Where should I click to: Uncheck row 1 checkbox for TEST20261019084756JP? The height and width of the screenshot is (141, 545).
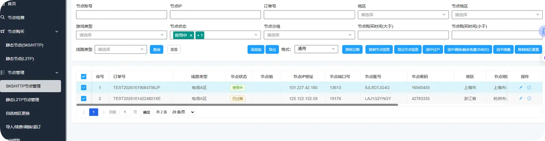coord(83,88)
